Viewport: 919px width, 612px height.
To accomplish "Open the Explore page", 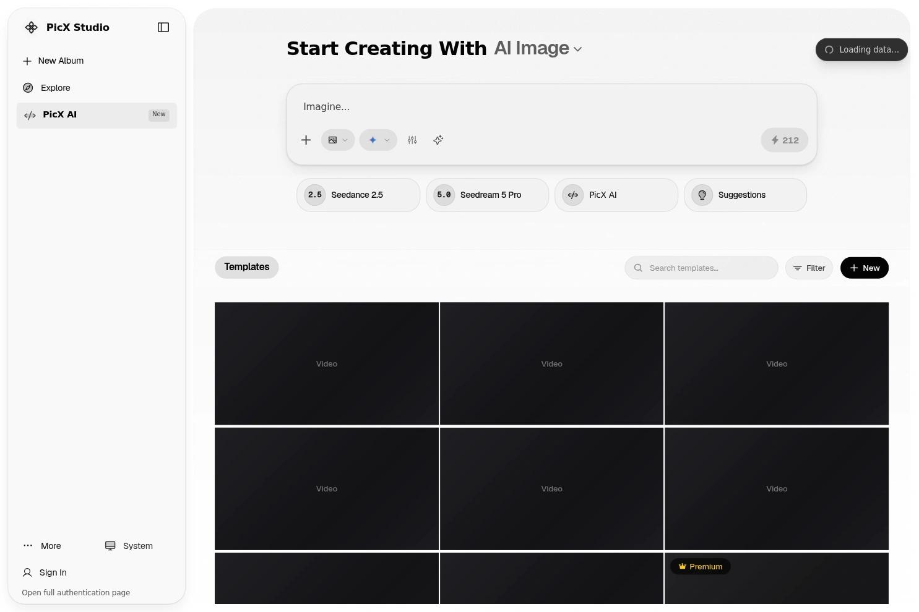I will pyautogui.click(x=97, y=88).
